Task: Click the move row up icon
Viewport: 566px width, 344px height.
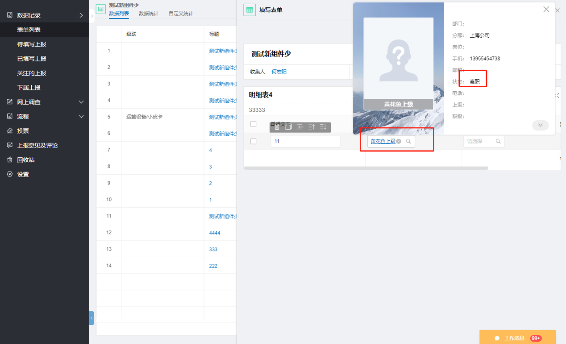Action: pos(311,127)
